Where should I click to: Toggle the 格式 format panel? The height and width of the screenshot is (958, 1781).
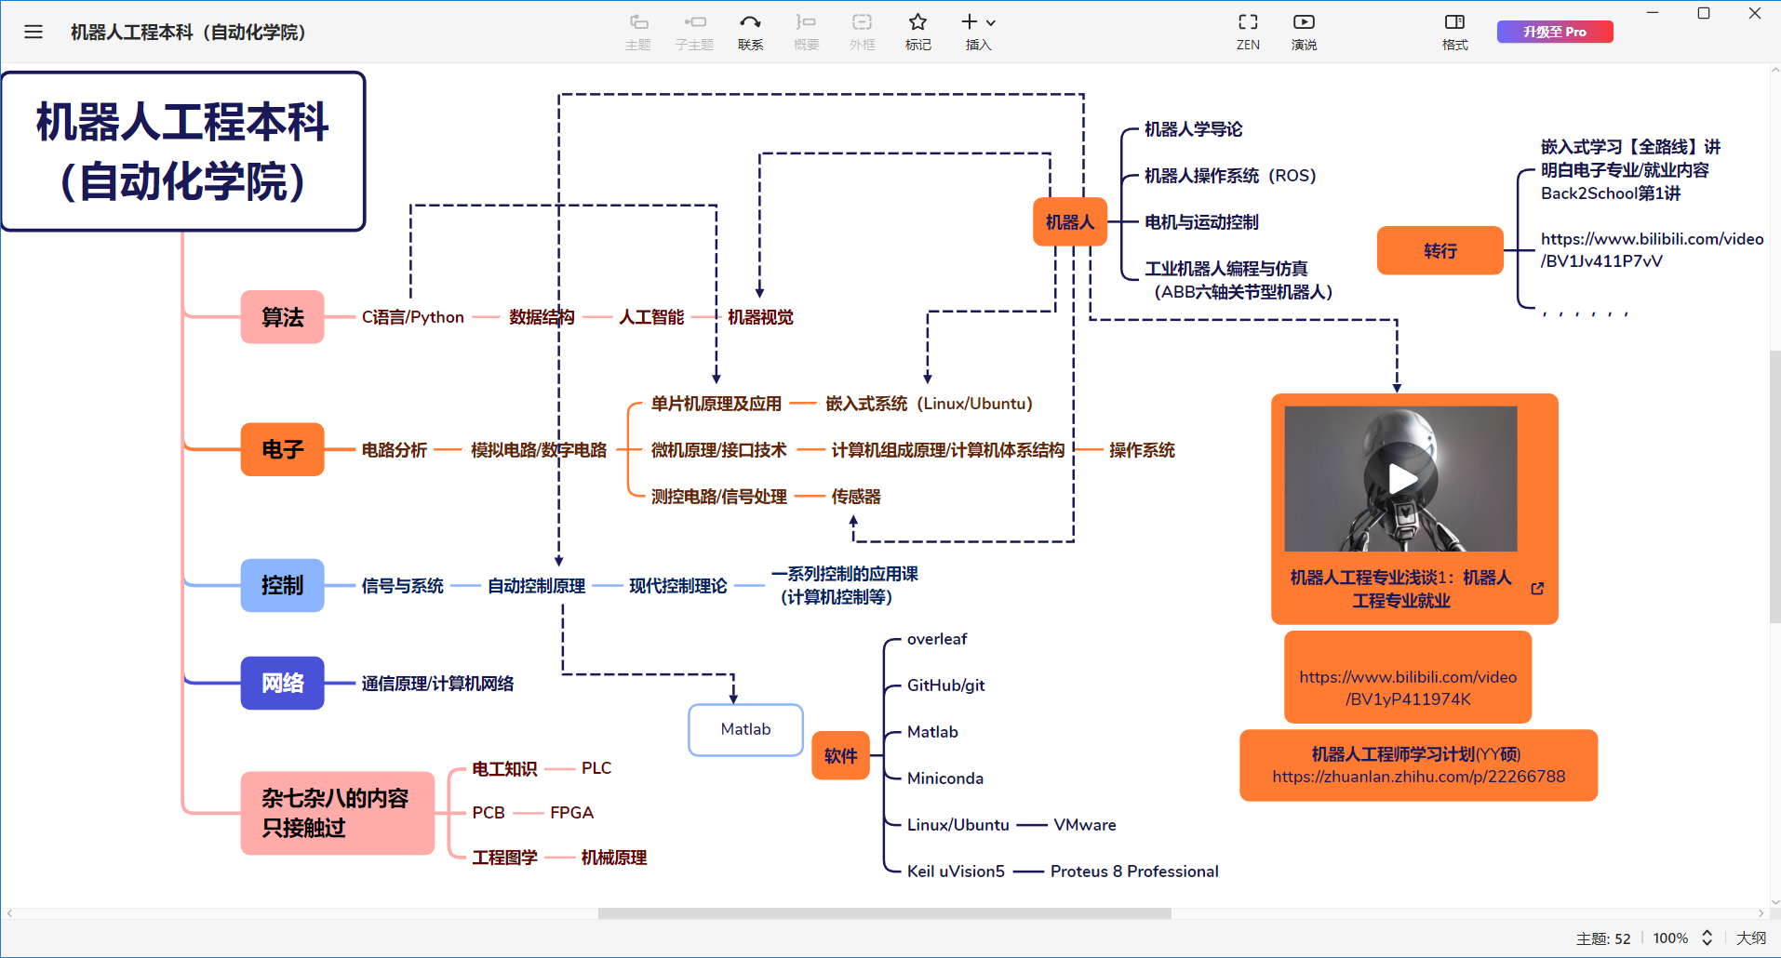coord(1454,32)
